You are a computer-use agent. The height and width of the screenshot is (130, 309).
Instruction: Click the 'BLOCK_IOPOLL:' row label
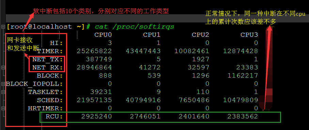click(x=34, y=84)
